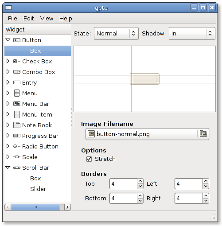Click the Combo Box widget icon
The image size is (222, 226).
pos(17,72)
